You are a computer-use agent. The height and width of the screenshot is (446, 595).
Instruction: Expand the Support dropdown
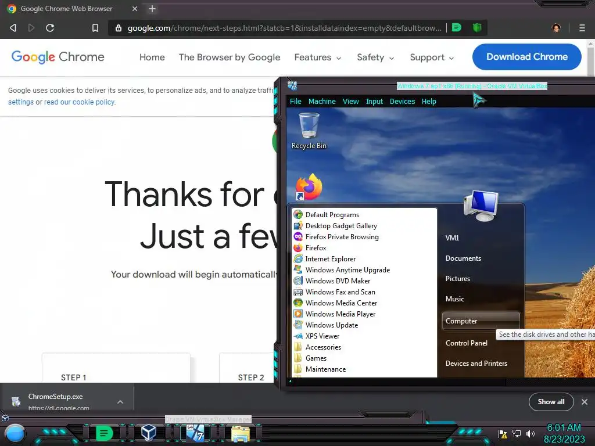(x=432, y=57)
